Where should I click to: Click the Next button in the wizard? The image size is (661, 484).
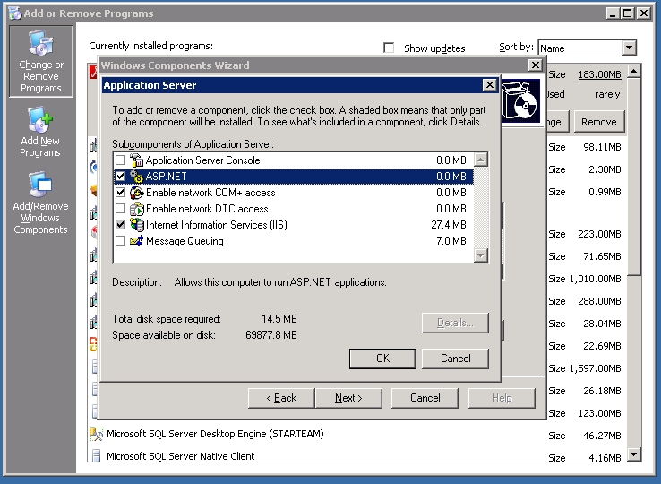coord(348,398)
